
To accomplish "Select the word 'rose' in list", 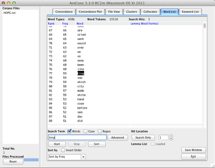I will click(x=81, y=104).
